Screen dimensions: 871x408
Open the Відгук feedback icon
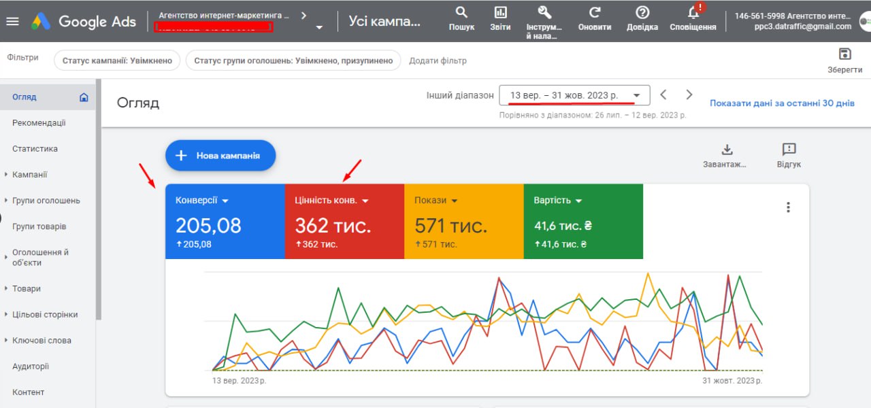[789, 150]
